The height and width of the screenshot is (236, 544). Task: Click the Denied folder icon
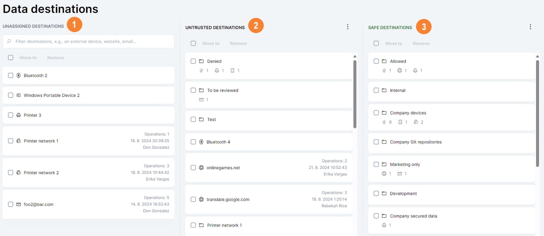pos(201,61)
